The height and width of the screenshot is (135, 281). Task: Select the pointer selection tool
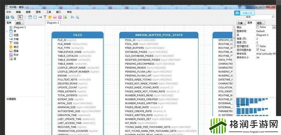20,17
